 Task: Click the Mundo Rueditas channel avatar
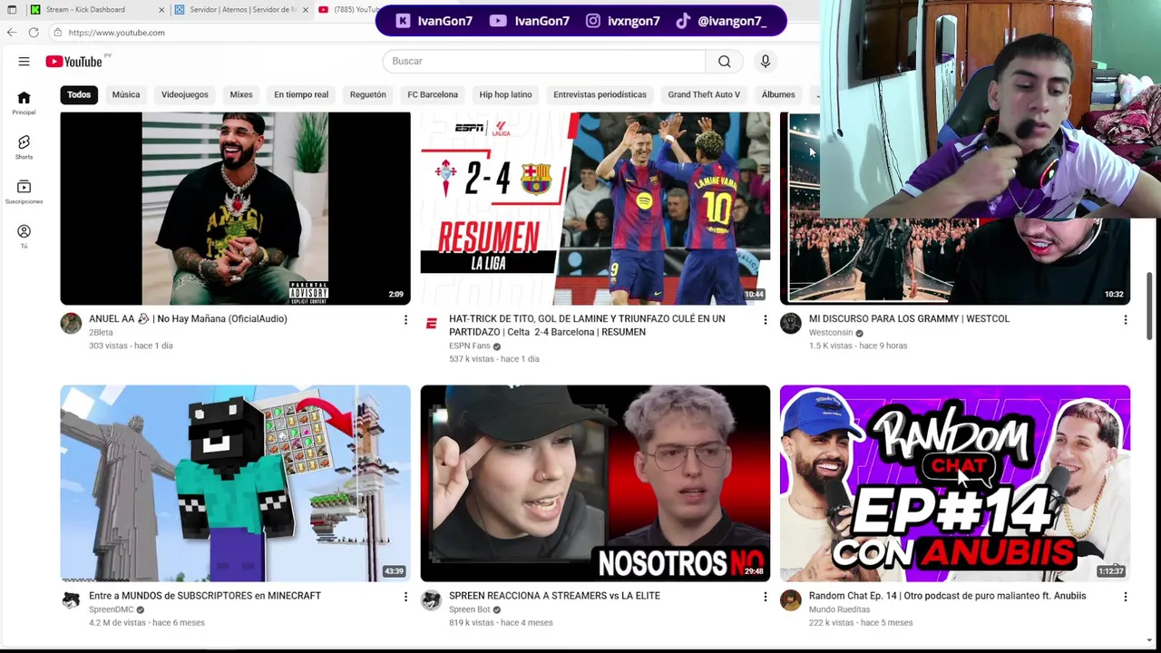[x=791, y=600]
